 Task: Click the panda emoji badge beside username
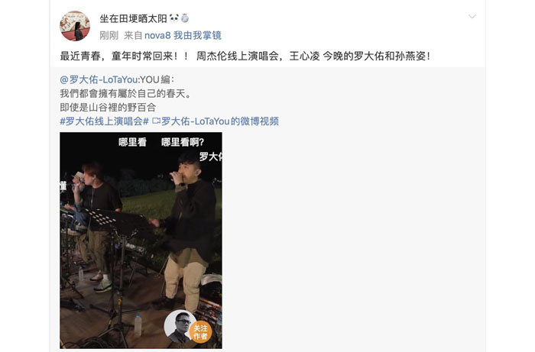coord(174,18)
